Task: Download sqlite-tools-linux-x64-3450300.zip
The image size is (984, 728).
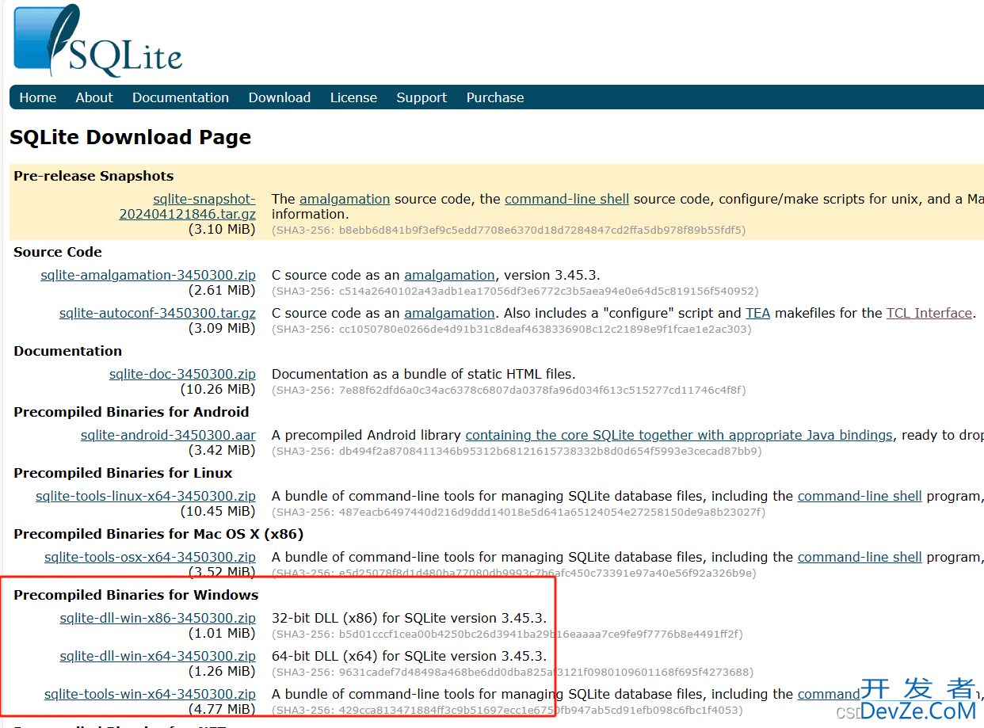Action: click(146, 496)
